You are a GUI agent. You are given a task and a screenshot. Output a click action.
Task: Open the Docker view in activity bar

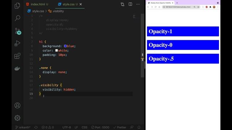[17, 69]
